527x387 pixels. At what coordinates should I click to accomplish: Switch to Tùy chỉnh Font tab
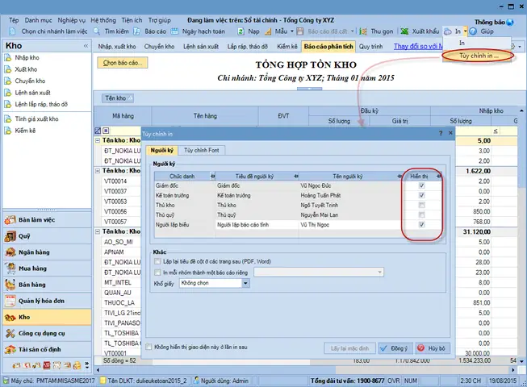point(201,151)
